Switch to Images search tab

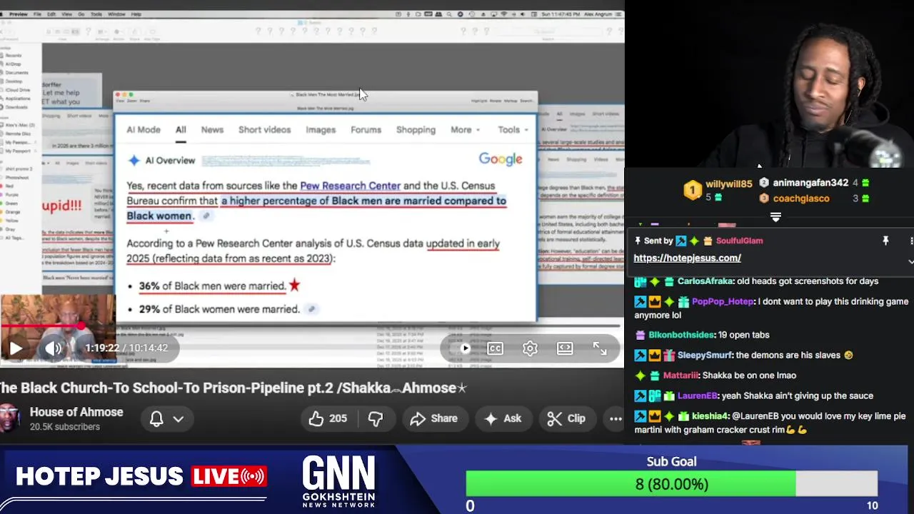point(321,130)
